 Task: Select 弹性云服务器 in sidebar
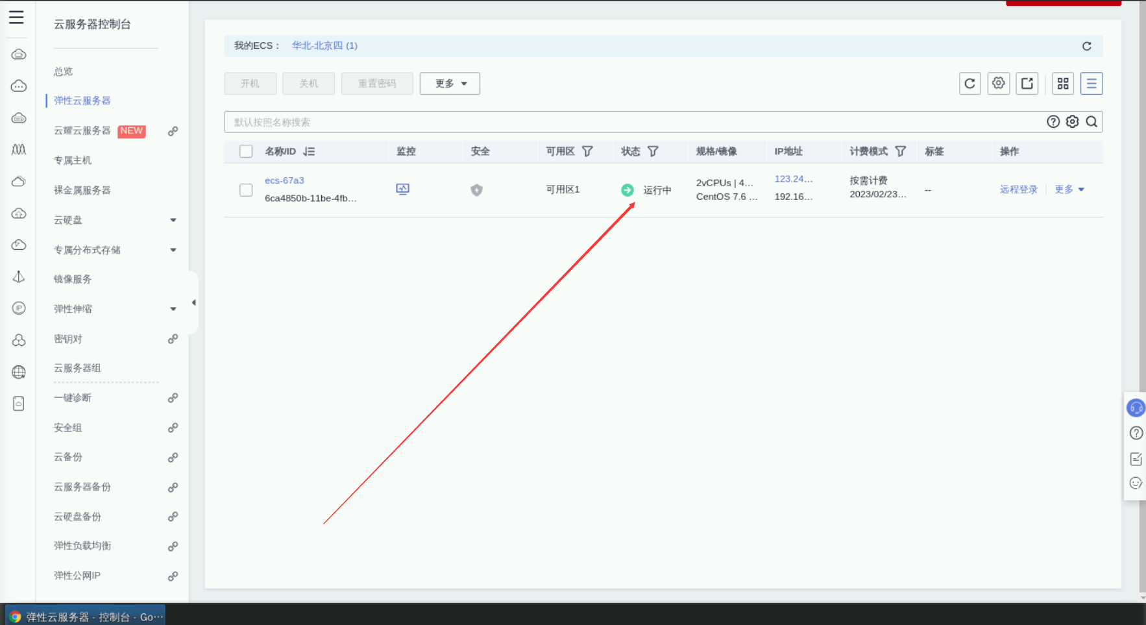(x=82, y=101)
